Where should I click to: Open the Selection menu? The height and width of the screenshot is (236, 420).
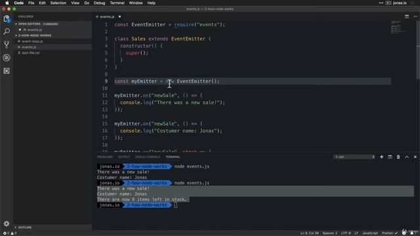(58, 3)
